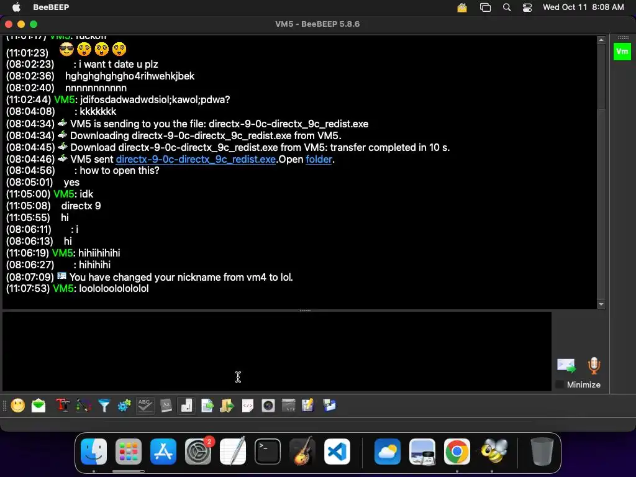The width and height of the screenshot is (636, 477).
Task: Click the notepad with pencil icon
Action: pyautogui.click(x=308, y=405)
